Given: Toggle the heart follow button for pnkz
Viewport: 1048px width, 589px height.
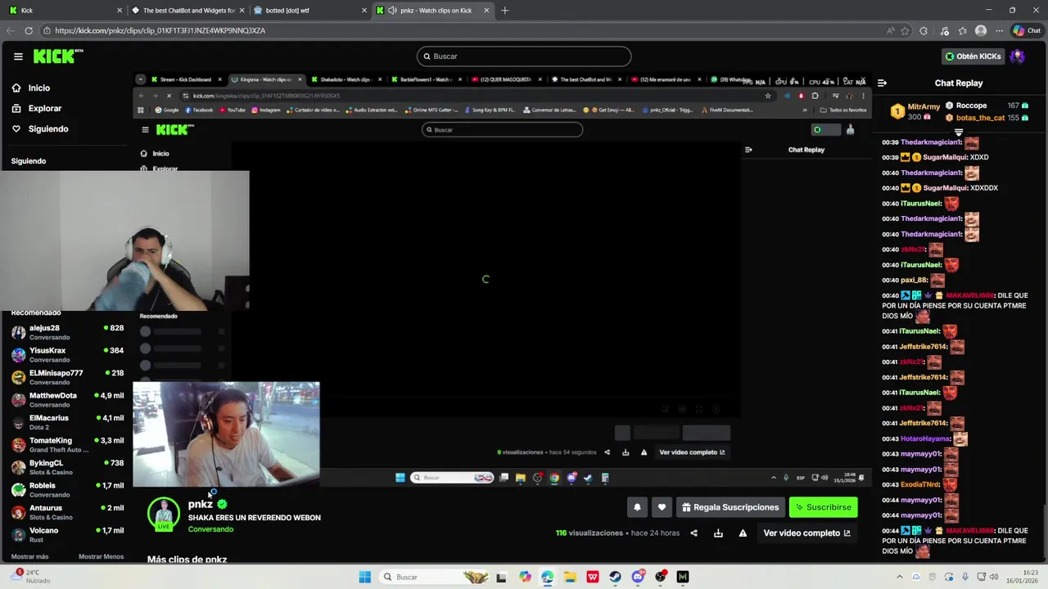Looking at the screenshot, I should 662,507.
